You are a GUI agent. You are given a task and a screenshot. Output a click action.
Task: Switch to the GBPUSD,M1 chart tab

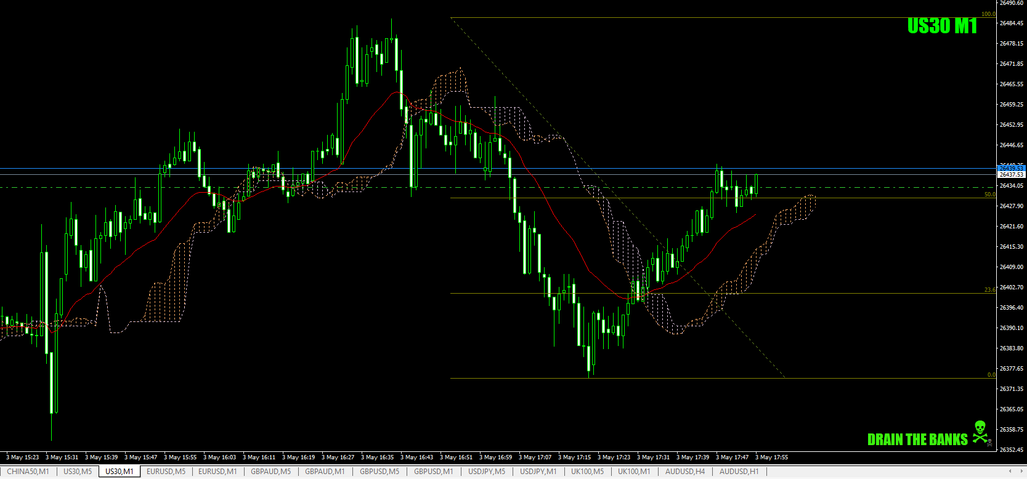pyautogui.click(x=433, y=472)
